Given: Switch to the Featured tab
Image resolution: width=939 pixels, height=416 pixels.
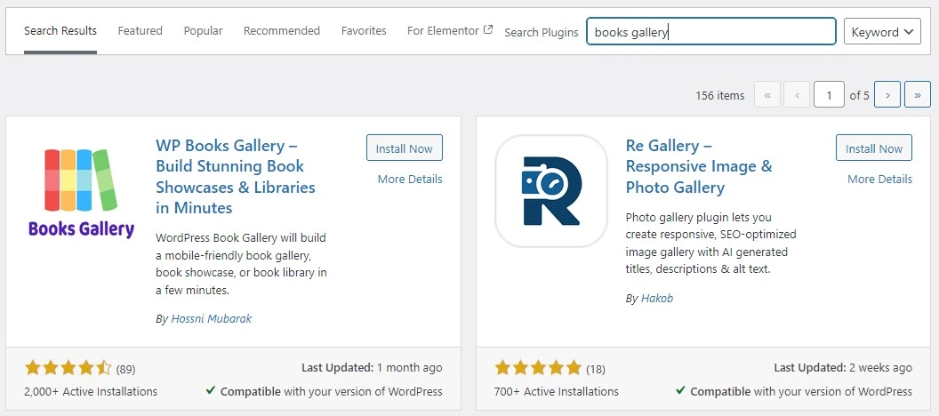Looking at the screenshot, I should click(140, 30).
